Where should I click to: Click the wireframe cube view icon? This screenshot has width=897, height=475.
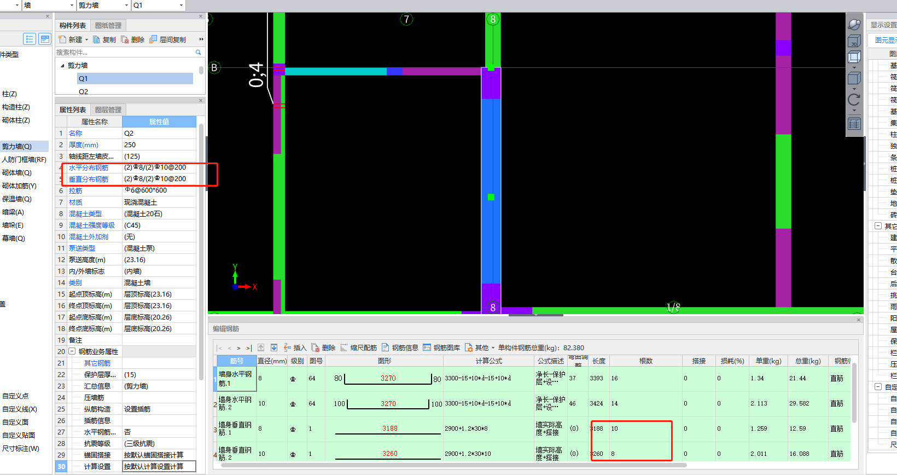click(x=854, y=56)
